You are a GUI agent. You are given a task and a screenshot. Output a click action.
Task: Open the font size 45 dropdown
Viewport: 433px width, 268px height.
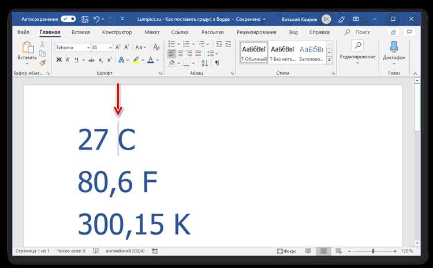click(110, 47)
